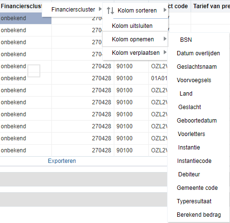
Task: Click the sort arrows icon beside Kolom sorteren
Action: point(110,11)
